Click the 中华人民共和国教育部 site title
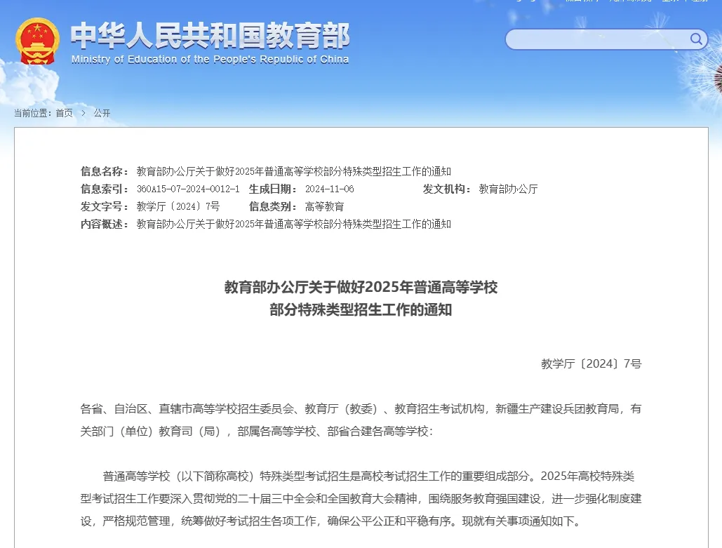Viewport: 722px width, 548px height. click(x=210, y=36)
